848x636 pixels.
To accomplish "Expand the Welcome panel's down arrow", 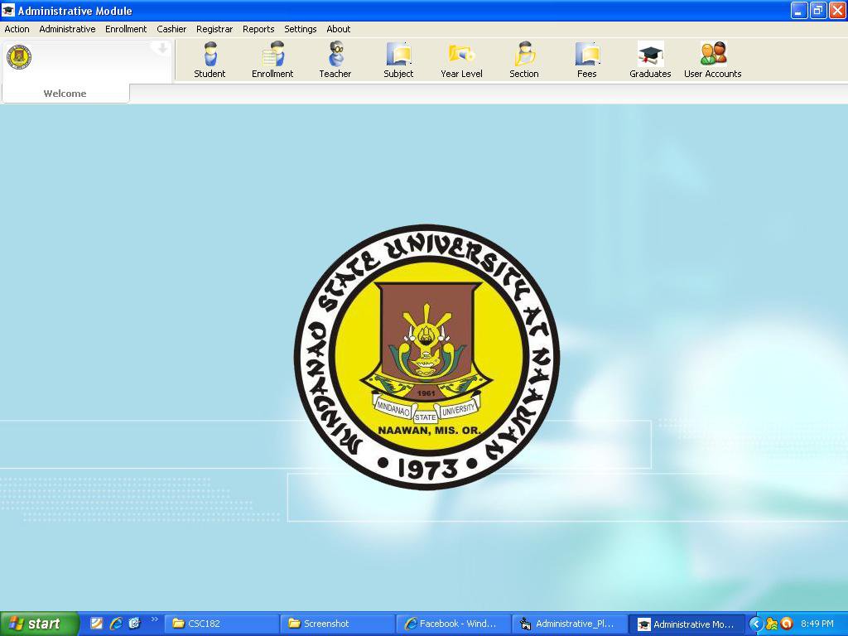I will pos(161,49).
